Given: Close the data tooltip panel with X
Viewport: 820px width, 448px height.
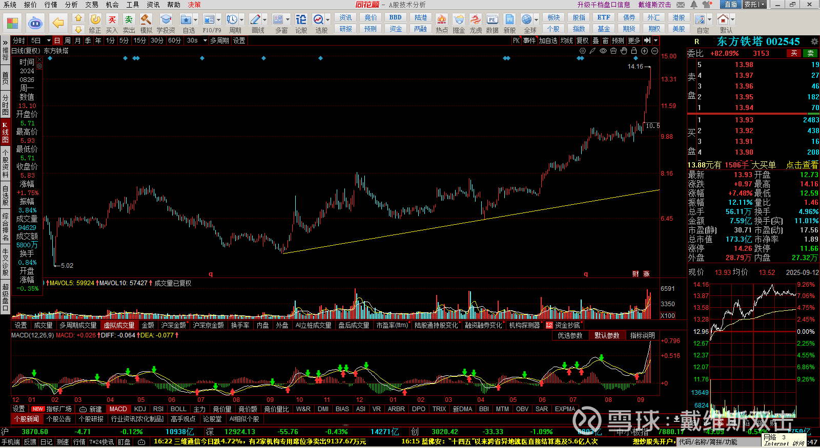Looking at the screenshot, I should pos(39,59).
